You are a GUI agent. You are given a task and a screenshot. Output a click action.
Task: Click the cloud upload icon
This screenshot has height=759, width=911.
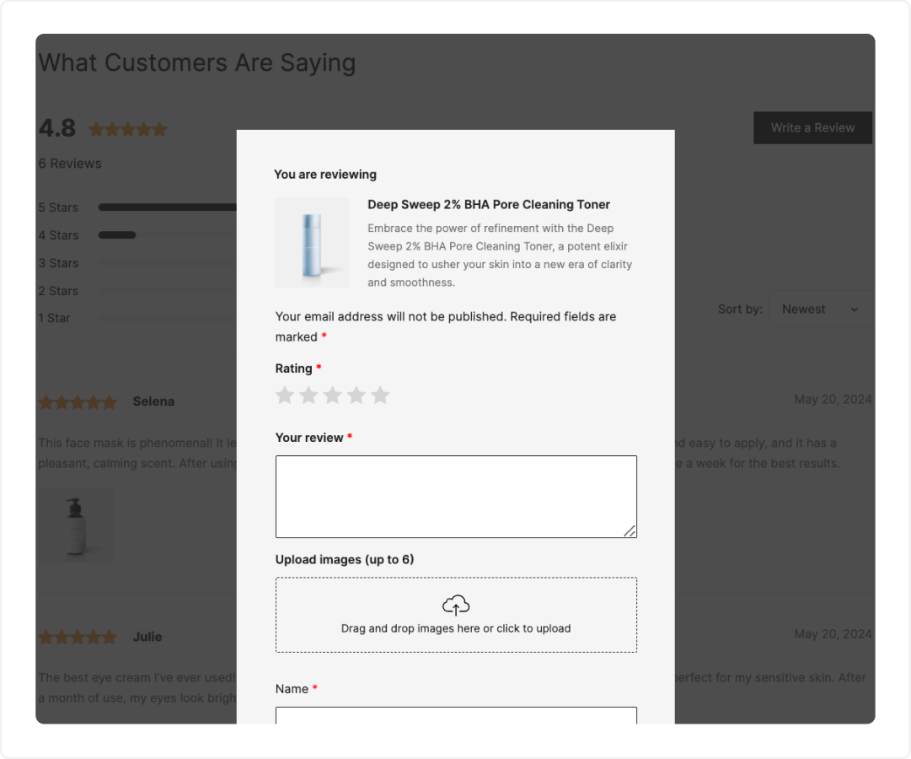point(456,605)
